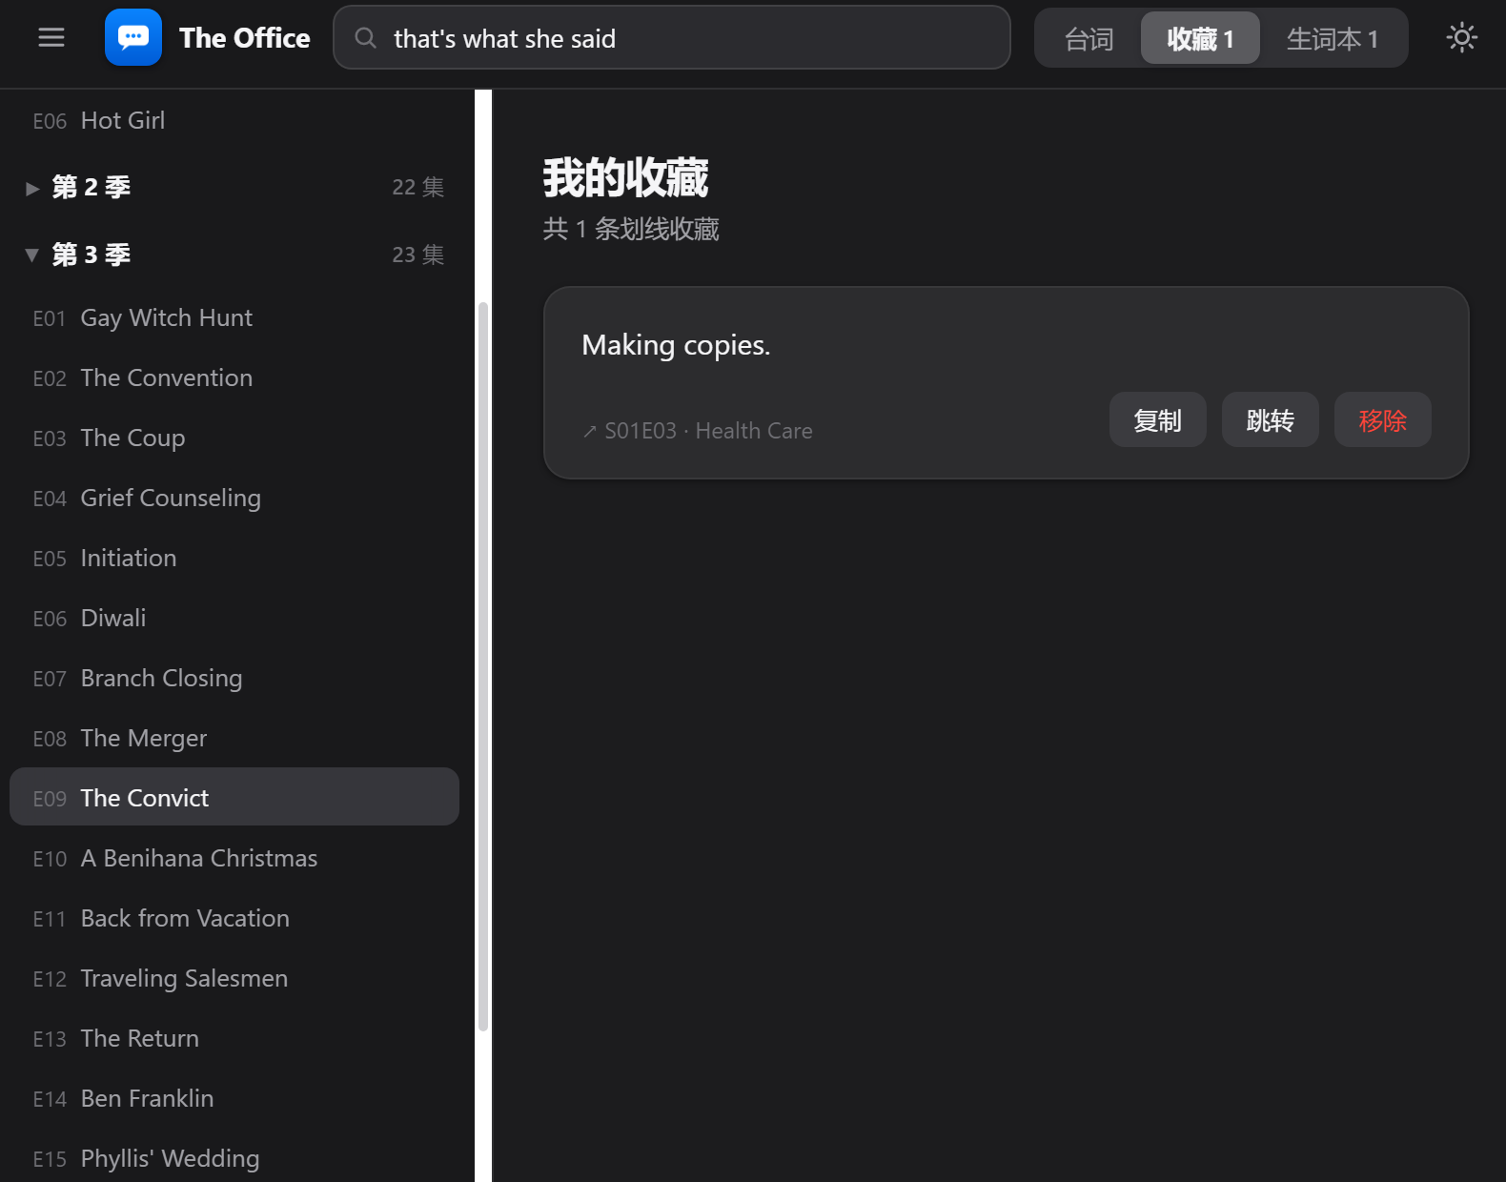This screenshot has height=1182, width=1506.
Task: Click the 22 集 episode count
Action: (x=418, y=187)
